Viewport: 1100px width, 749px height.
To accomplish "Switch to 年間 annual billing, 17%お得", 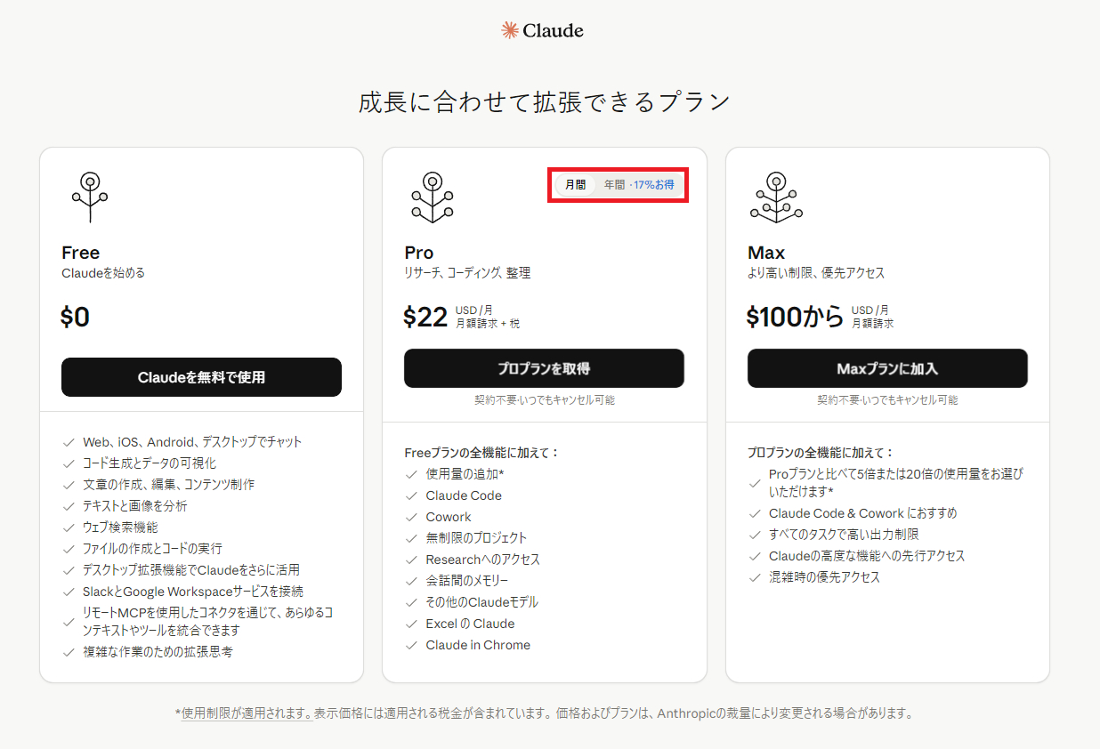I will point(639,185).
